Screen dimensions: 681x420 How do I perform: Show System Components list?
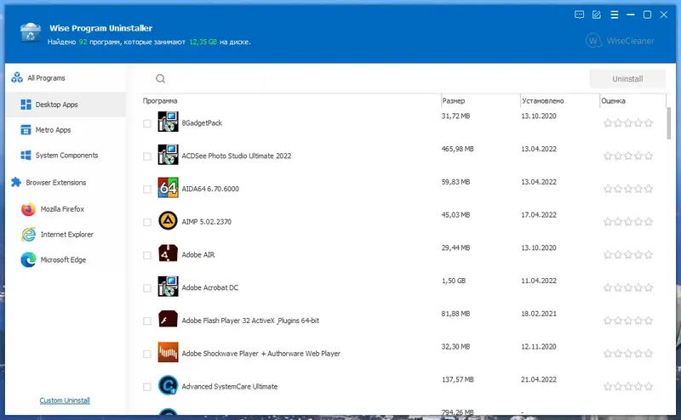click(x=66, y=156)
